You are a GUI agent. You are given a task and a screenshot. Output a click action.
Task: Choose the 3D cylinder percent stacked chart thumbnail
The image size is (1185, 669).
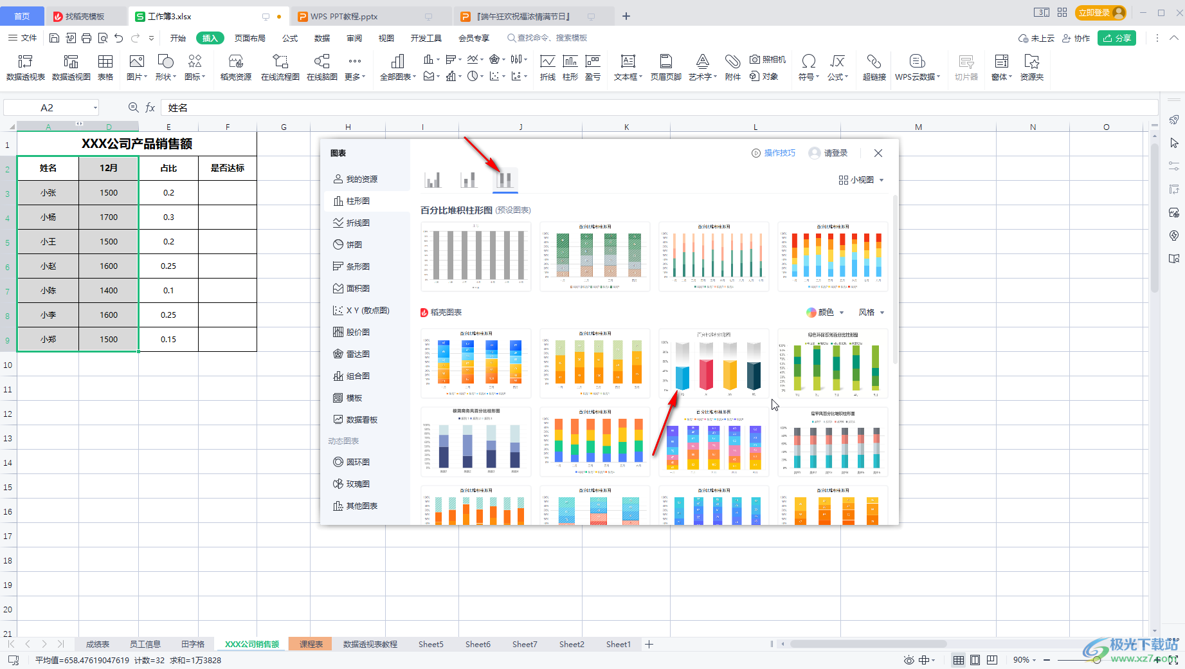(x=714, y=363)
